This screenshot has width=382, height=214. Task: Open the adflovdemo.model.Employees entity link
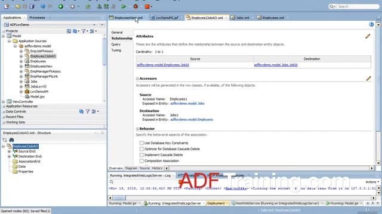pyautogui.click(x=192, y=119)
